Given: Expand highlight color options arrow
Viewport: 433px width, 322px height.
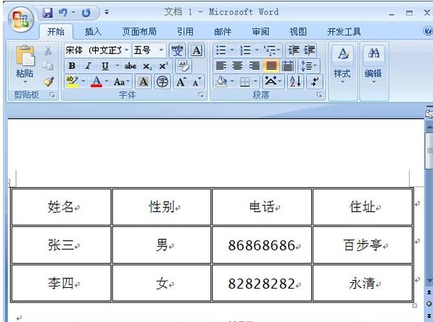Looking at the screenshot, I should click(x=83, y=82).
